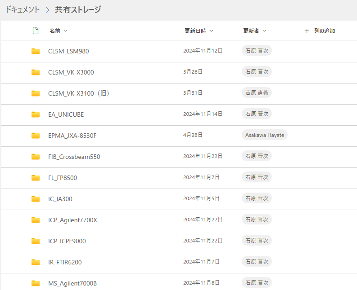Click 石原 晋次 chip in ICP_ICPE9000 row

coord(257,241)
